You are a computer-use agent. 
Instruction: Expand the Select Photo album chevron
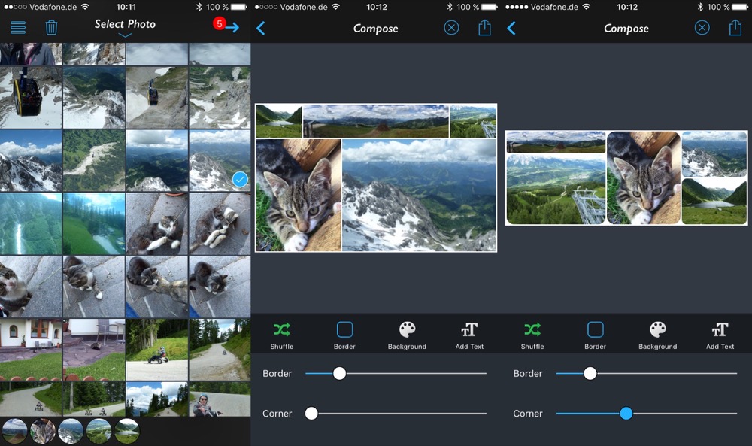[125, 35]
